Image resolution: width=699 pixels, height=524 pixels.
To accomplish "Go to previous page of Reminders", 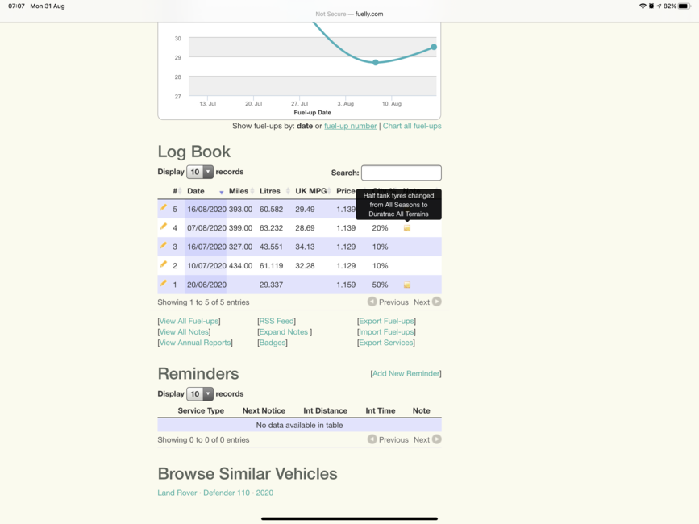I will pyautogui.click(x=388, y=440).
